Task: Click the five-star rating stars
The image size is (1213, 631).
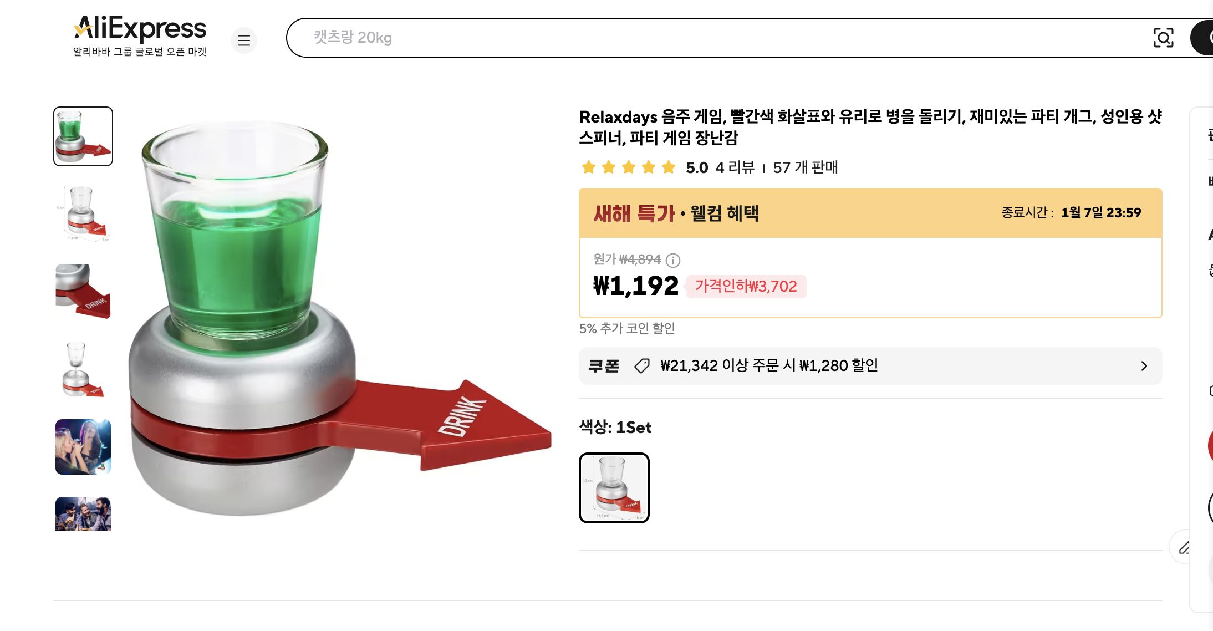Action: pyautogui.click(x=628, y=167)
